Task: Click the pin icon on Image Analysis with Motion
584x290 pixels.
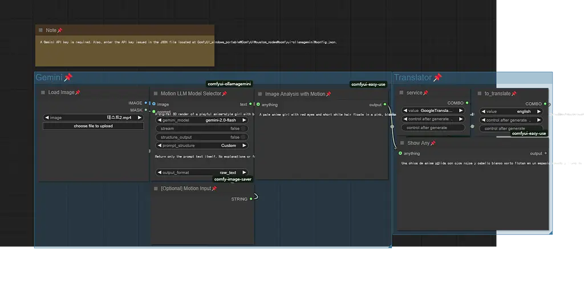Action: pyautogui.click(x=328, y=94)
